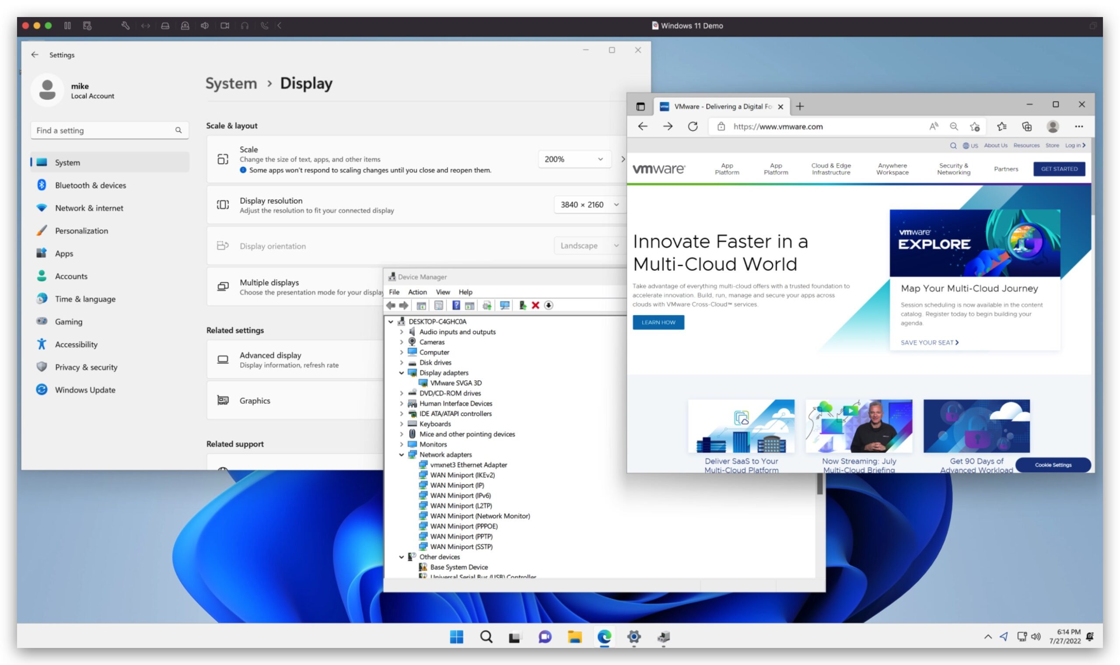
Task: Expand the Keyboards tree node
Action: click(402, 423)
